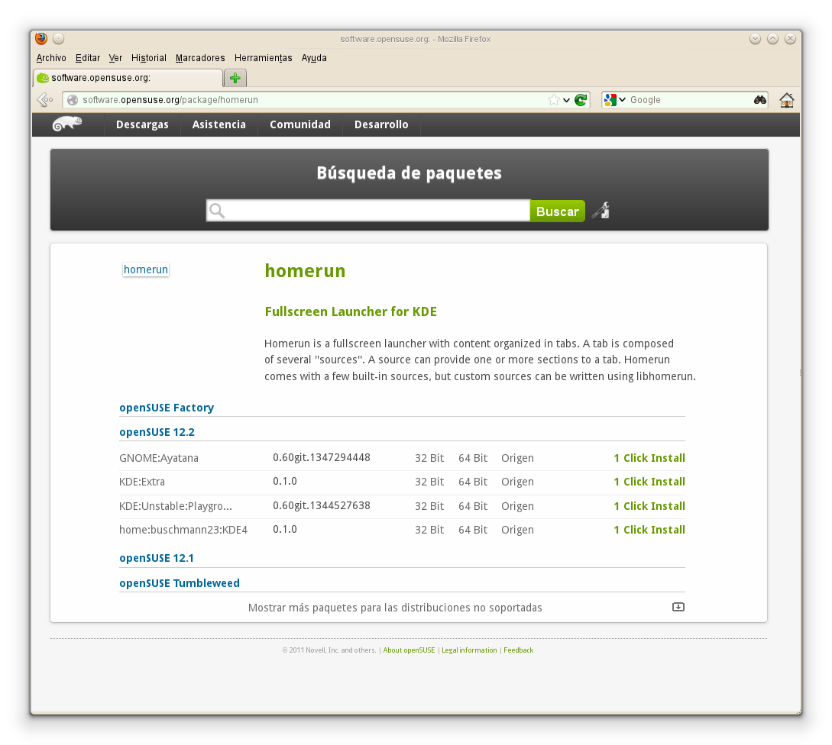Screen dimensions: 832x745
Task: Open the Google search engine selector
Action: coord(615,100)
